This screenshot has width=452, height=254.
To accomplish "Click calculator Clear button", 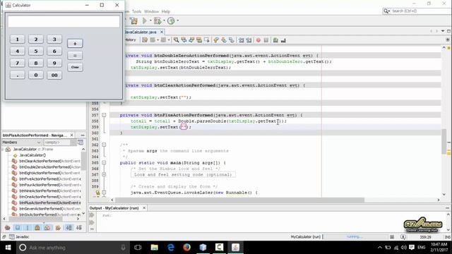I will [75, 67].
